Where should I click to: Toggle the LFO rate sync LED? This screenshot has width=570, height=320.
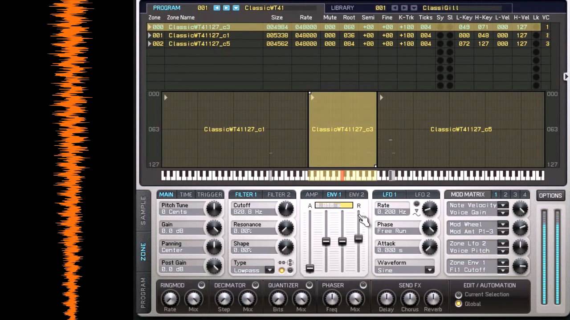click(416, 204)
